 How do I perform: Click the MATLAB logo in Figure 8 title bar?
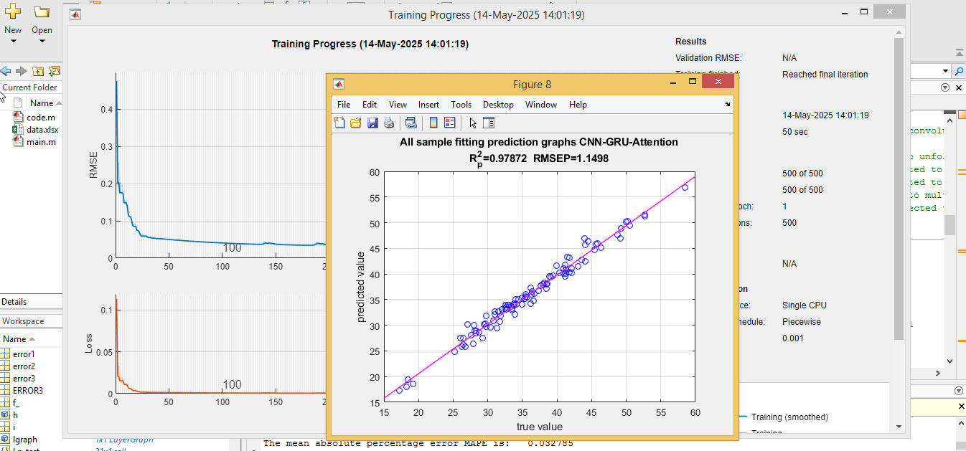[339, 85]
